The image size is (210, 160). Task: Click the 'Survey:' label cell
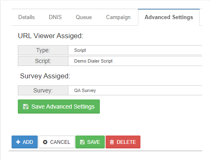pyautogui.click(x=43, y=90)
